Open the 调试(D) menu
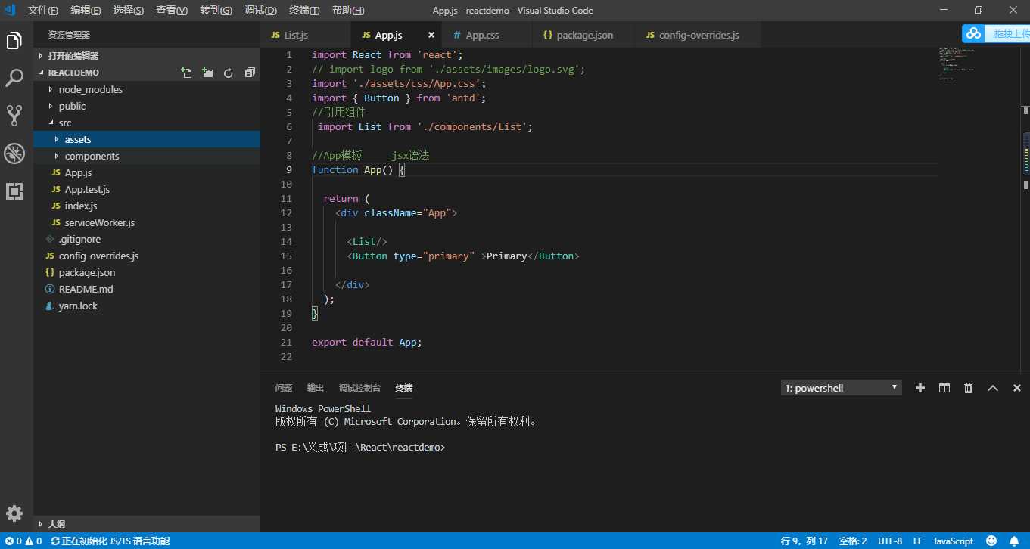The width and height of the screenshot is (1030, 549). (260, 11)
